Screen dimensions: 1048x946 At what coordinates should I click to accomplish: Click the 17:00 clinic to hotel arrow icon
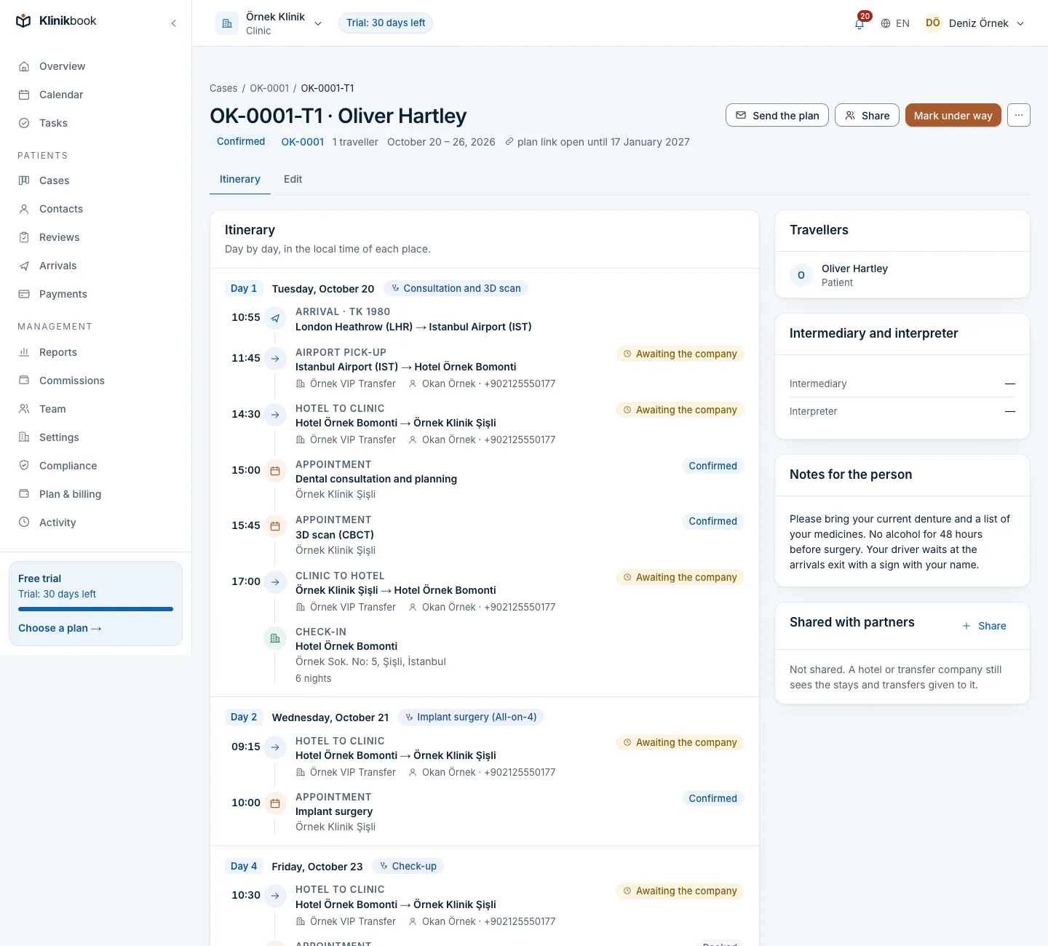click(x=275, y=581)
